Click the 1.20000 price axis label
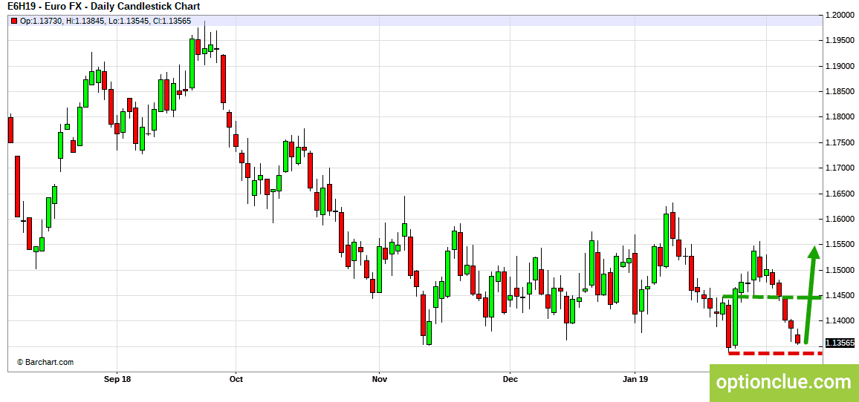This screenshot has height=402, width=859. click(840, 15)
